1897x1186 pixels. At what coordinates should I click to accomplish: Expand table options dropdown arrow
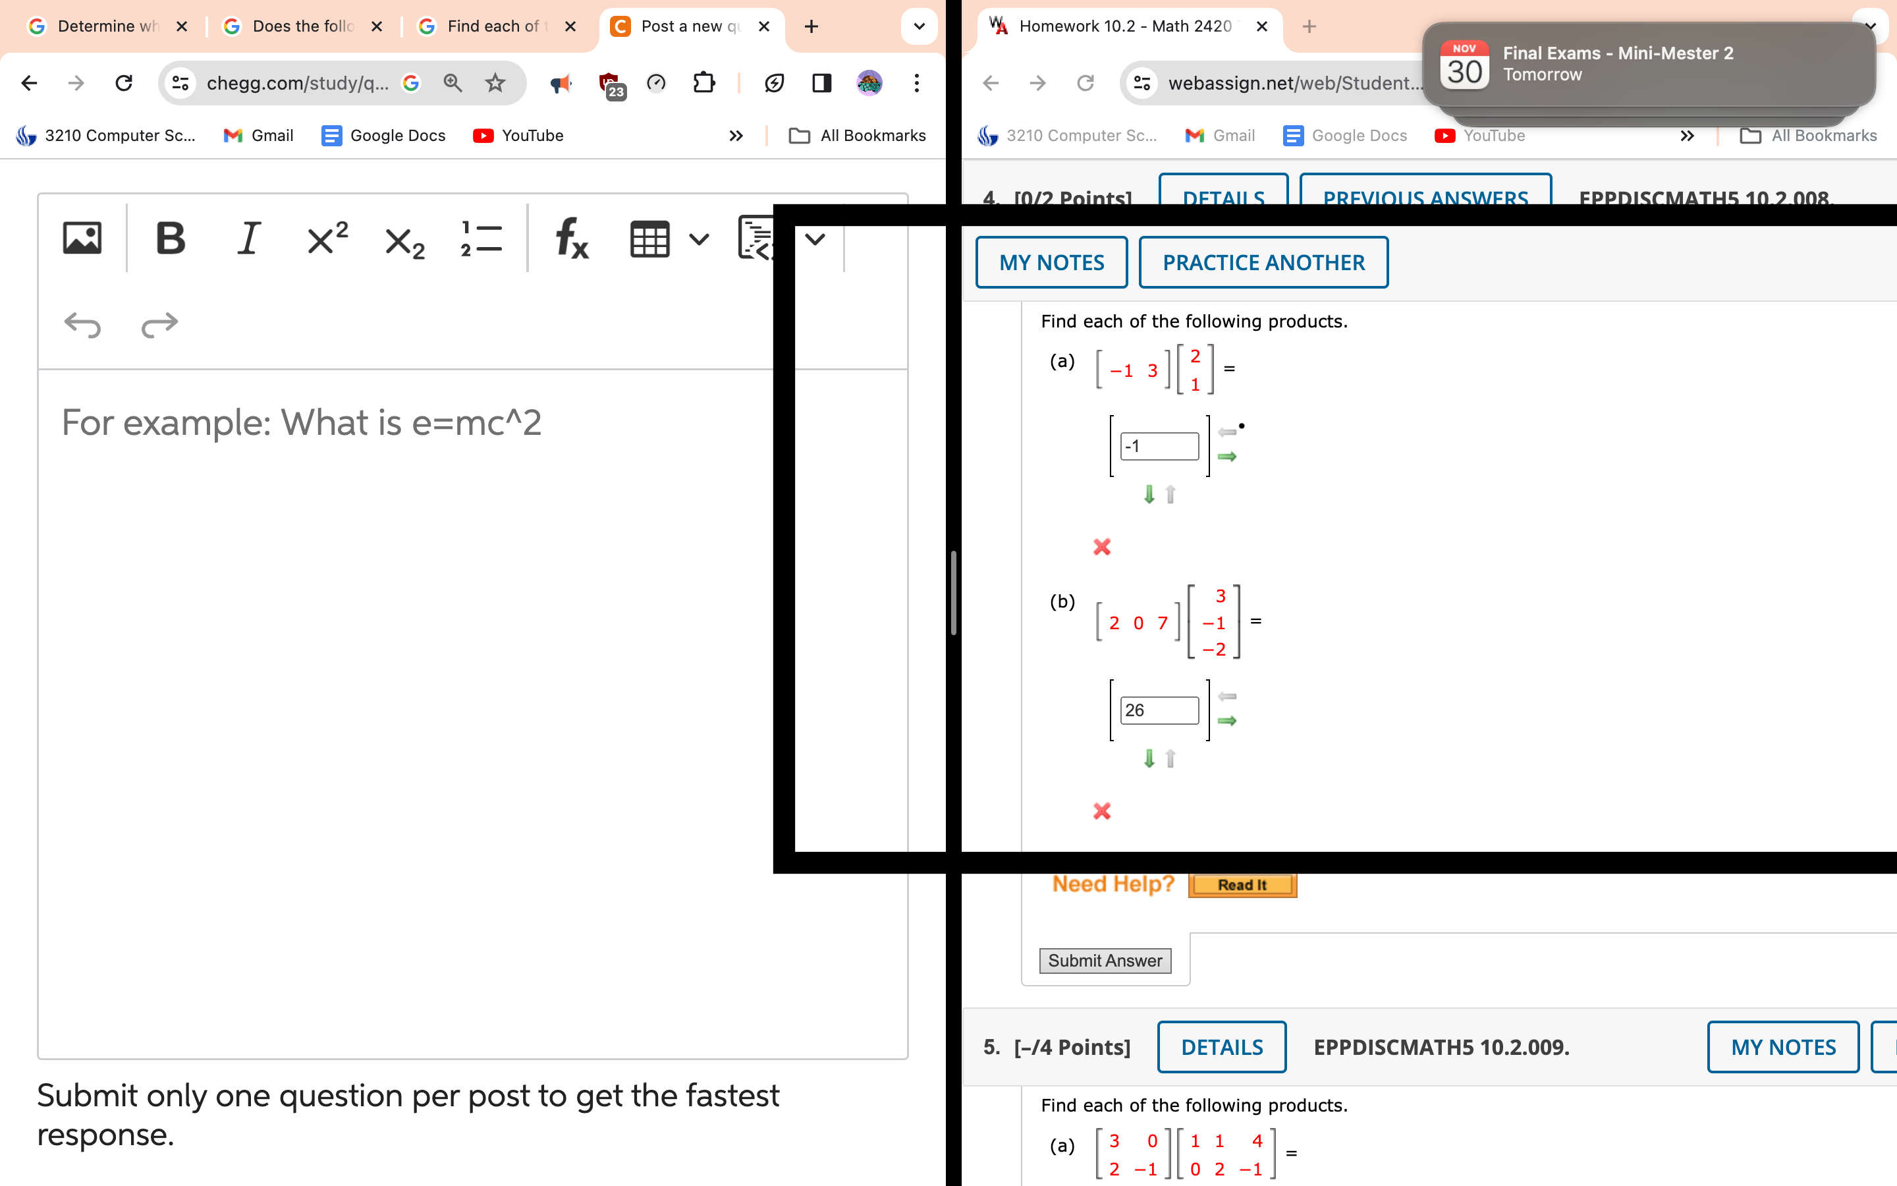(700, 239)
